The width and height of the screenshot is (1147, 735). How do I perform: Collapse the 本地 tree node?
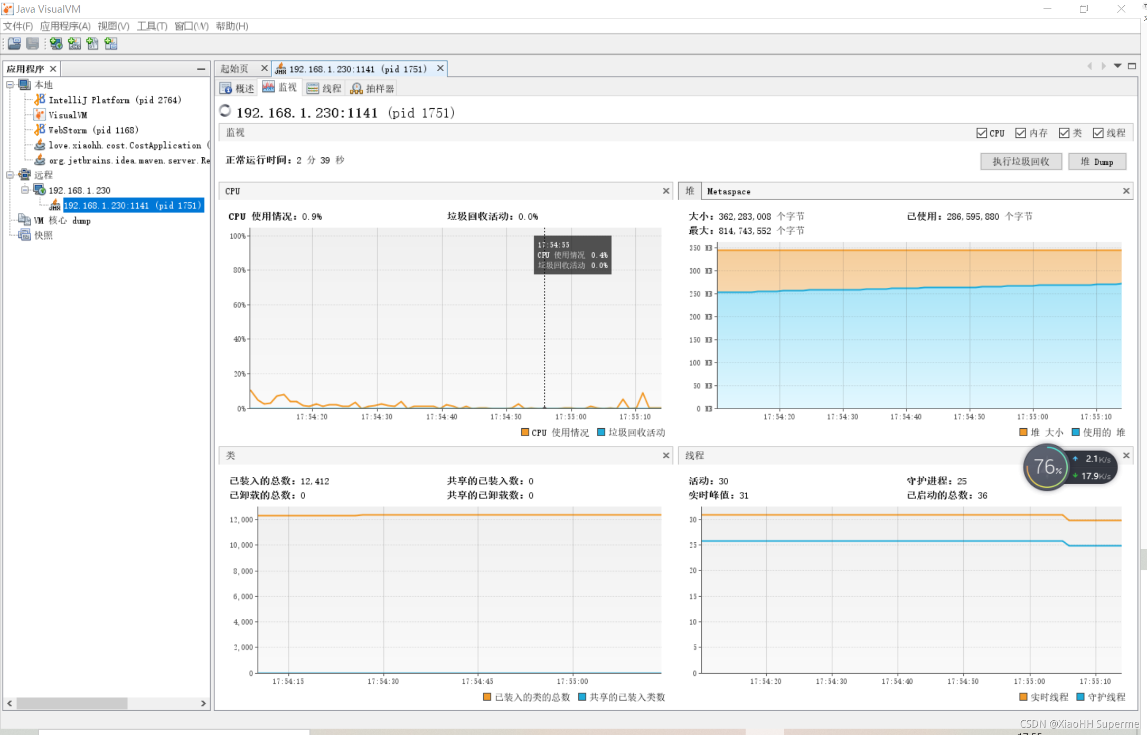point(10,84)
